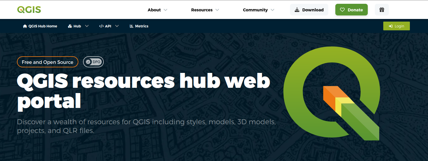Click the QGIS logo in header
The width and height of the screenshot is (428, 161).
tap(29, 10)
